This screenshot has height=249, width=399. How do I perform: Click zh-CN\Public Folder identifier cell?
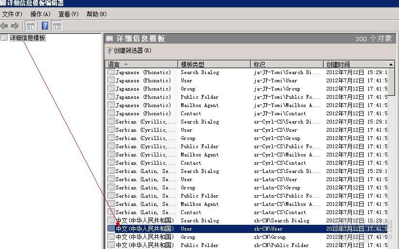(281, 245)
